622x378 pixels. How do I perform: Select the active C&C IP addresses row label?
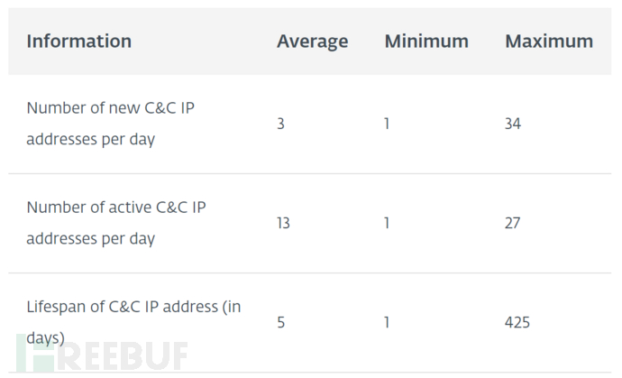coord(116,223)
